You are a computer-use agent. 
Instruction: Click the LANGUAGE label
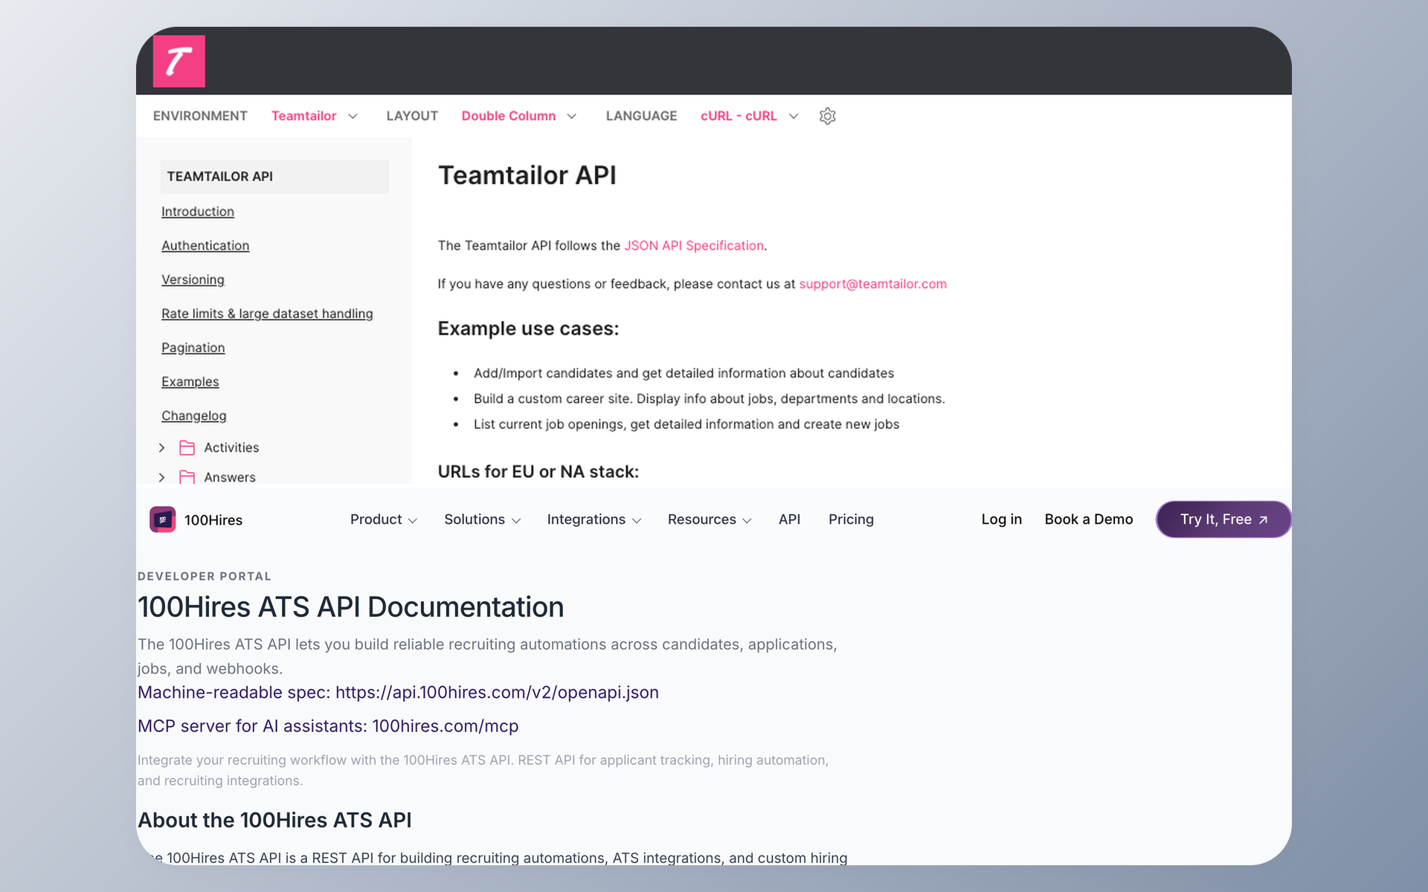tap(641, 116)
